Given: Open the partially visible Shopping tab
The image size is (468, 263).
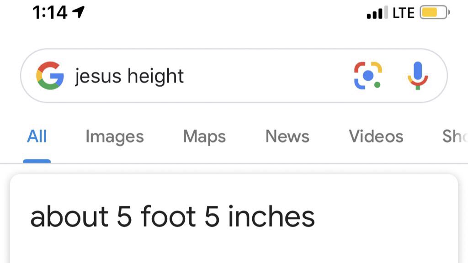Looking at the screenshot, I should [454, 137].
